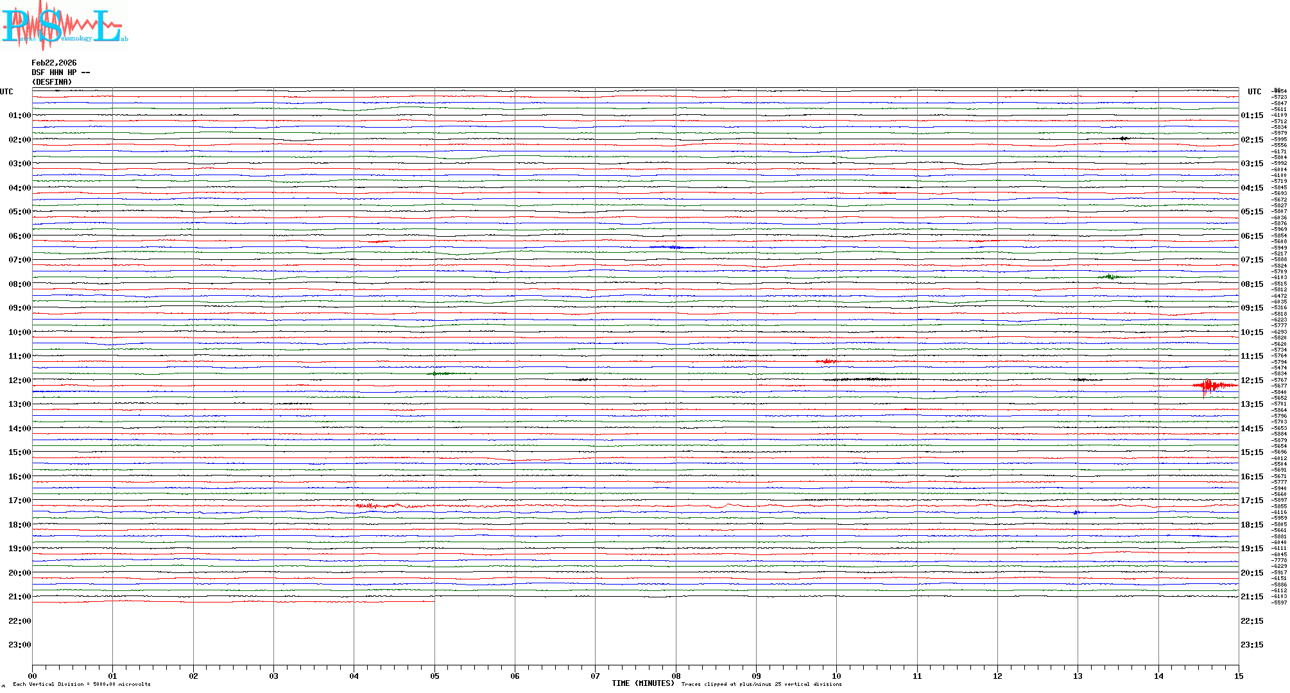Click the 22:00 hour label on left axis
This screenshot has height=693, width=1290.
(x=19, y=621)
